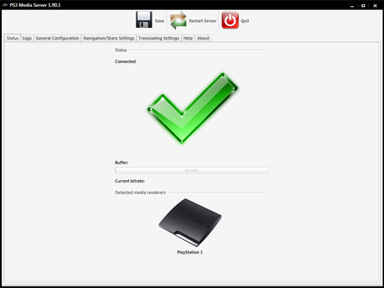
Task: Click the floppy disk Save icon
Action: tap(144, 20)
